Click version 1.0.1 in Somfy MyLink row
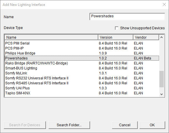This screenshot has width=169, height=133. (103, 73)
